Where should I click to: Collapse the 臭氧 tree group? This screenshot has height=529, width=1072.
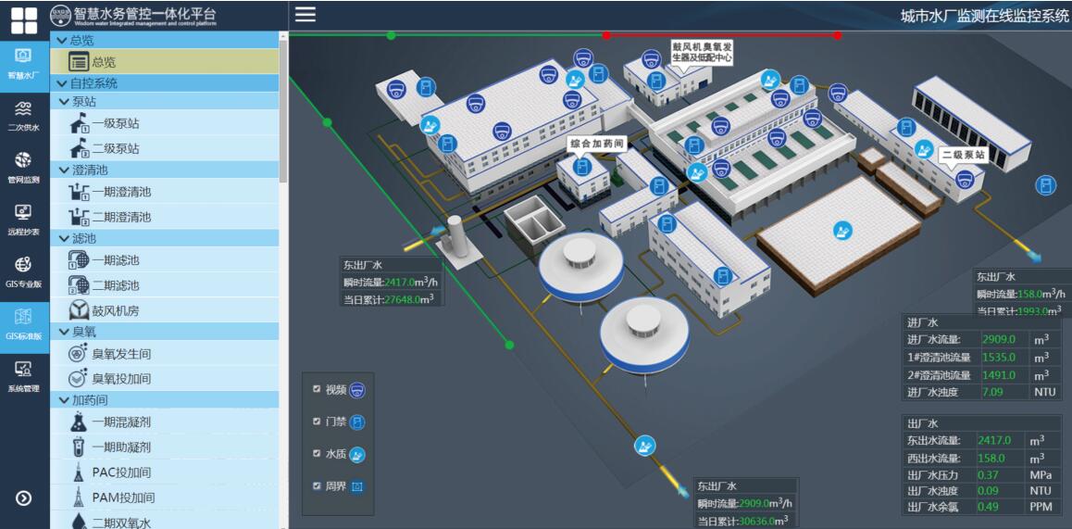[63, 332]
